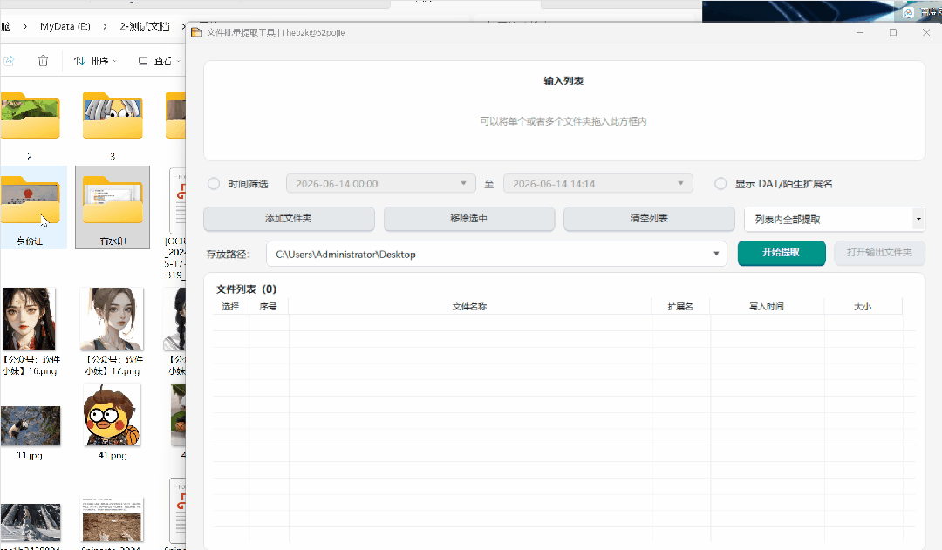Click the 序号 column header
The height and width of the screenshot is (550, 942).
pyautogui.click(x=268, y=306)
